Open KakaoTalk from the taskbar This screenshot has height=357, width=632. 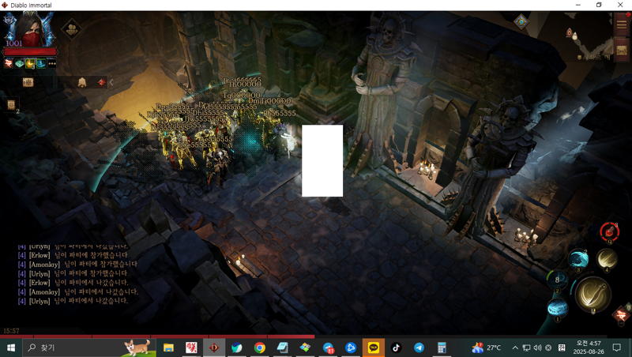(373, 348)
